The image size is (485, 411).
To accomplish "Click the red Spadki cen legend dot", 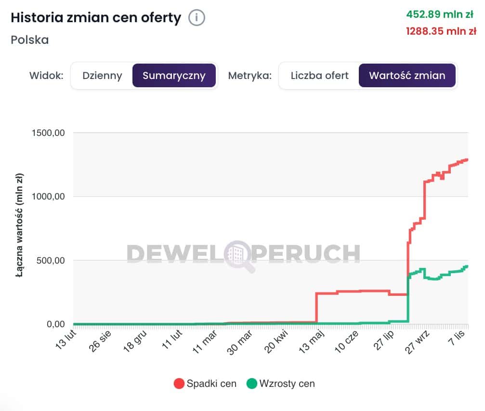I will (179, 384).
